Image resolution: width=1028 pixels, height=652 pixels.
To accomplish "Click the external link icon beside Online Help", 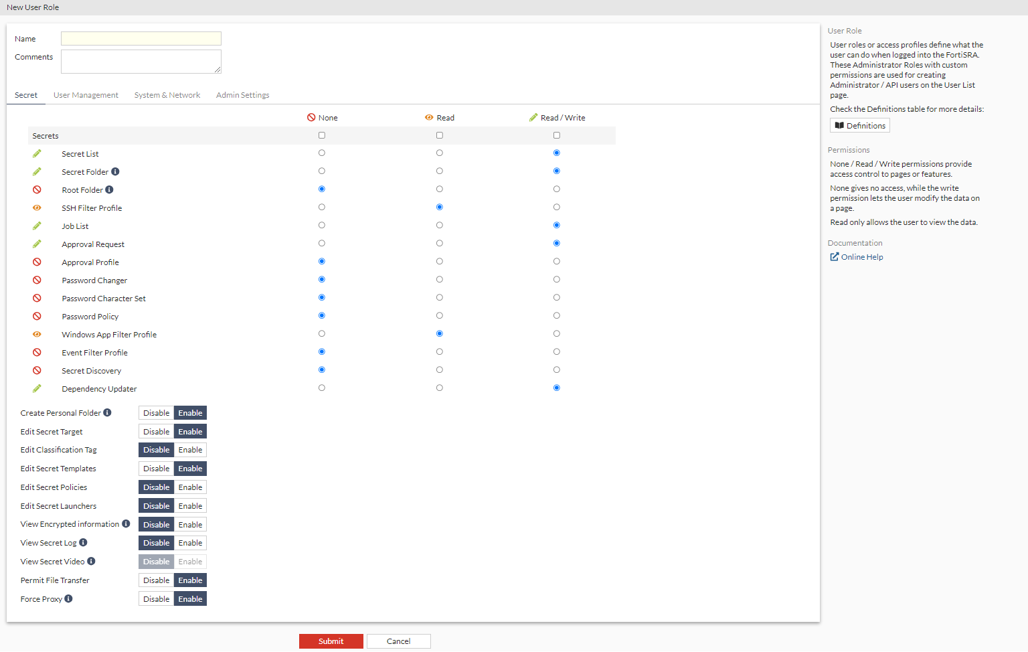I will (835, 256).
